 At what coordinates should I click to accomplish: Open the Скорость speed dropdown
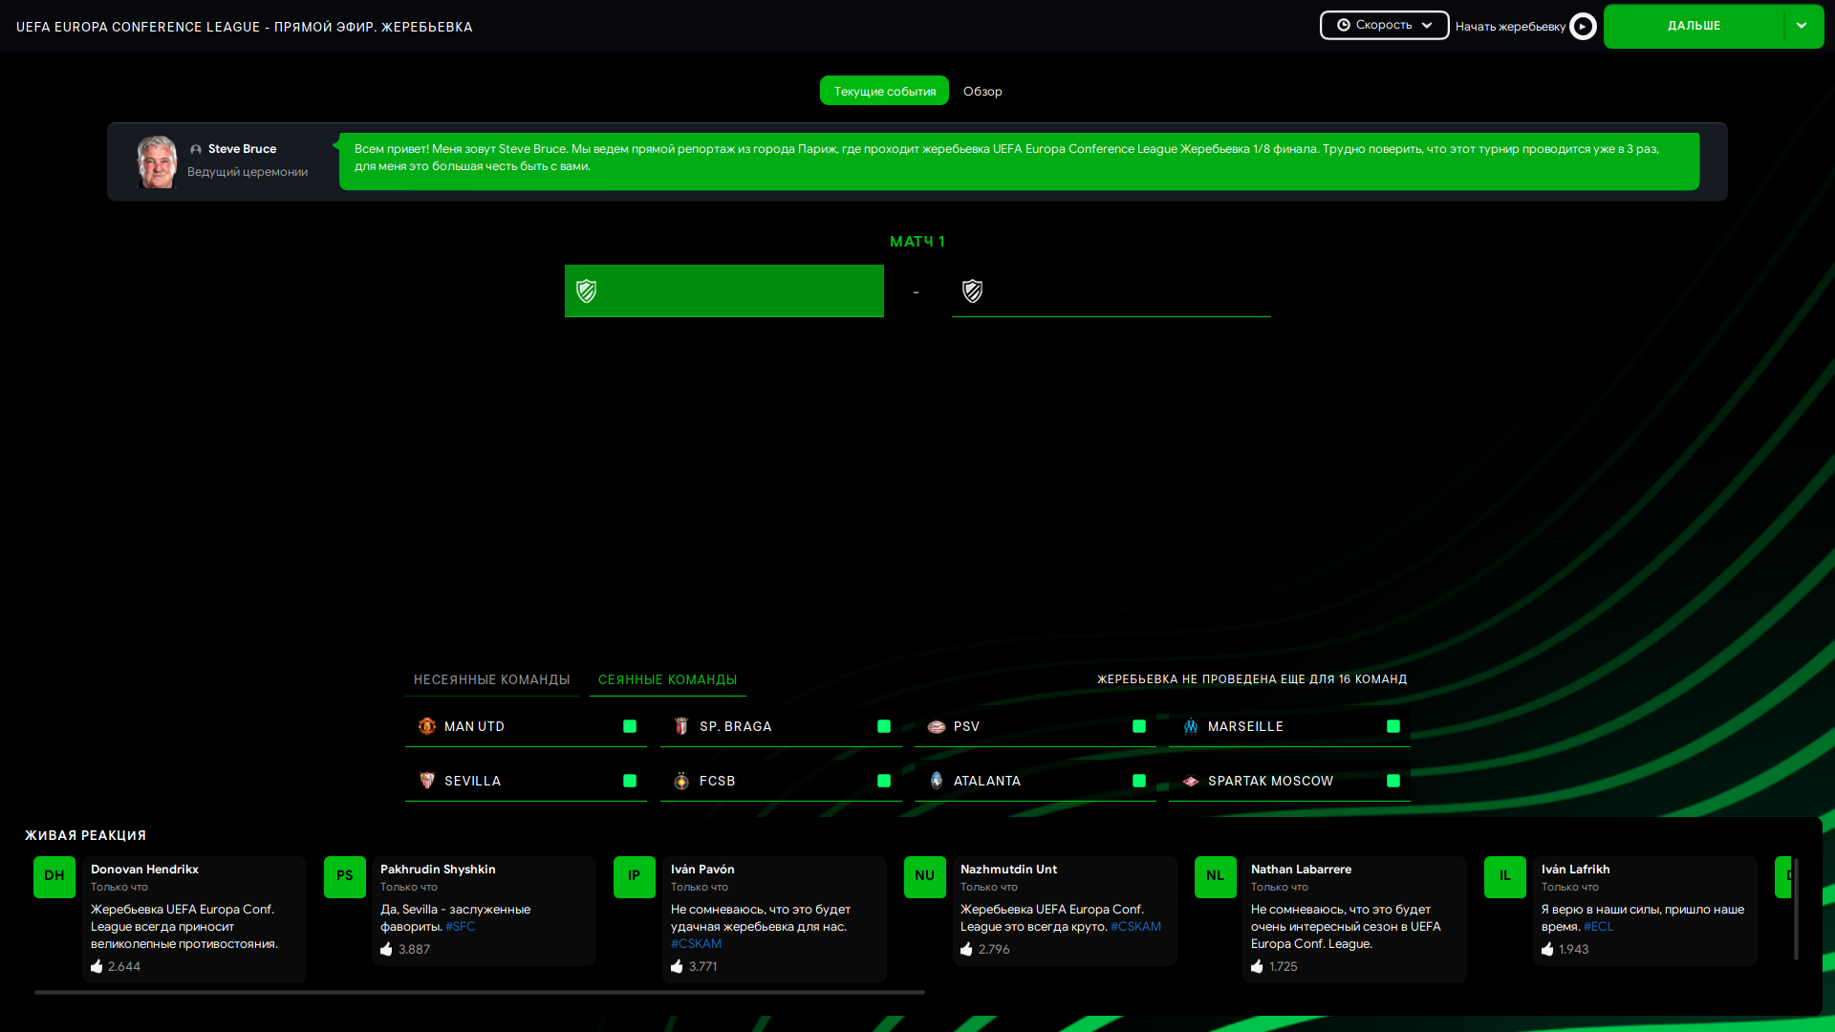[1384, 25]
